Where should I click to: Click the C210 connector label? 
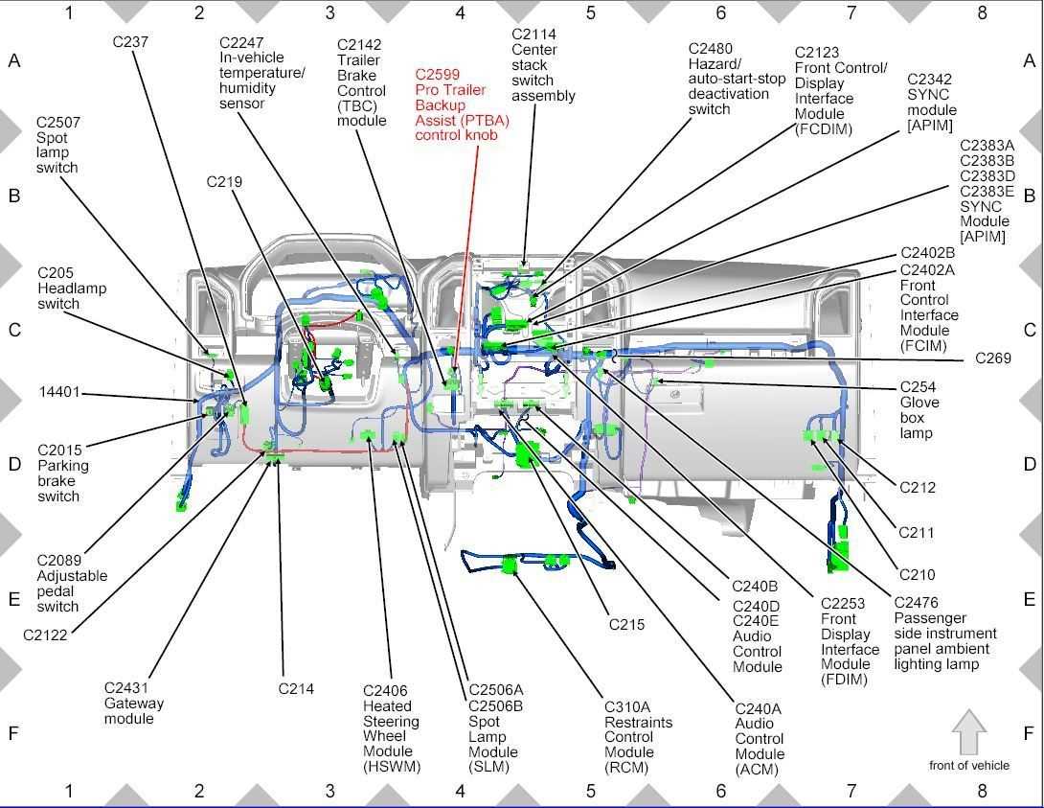917,575
